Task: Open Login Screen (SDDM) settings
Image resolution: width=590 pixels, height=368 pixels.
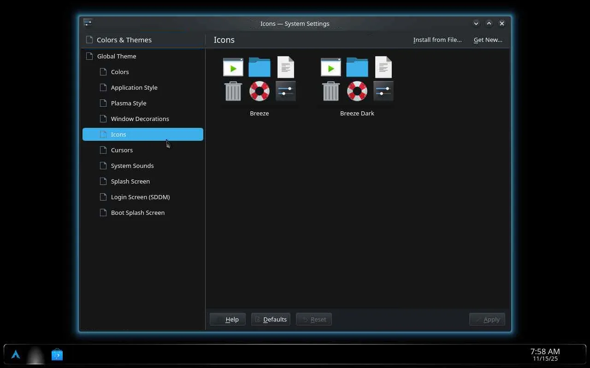Action: tap(143, 197)
